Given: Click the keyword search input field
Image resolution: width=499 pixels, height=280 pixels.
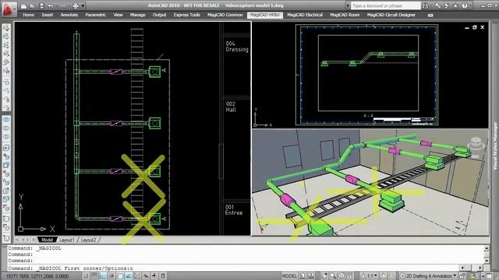Looking at the screenshot, I should tap(385, 5).
